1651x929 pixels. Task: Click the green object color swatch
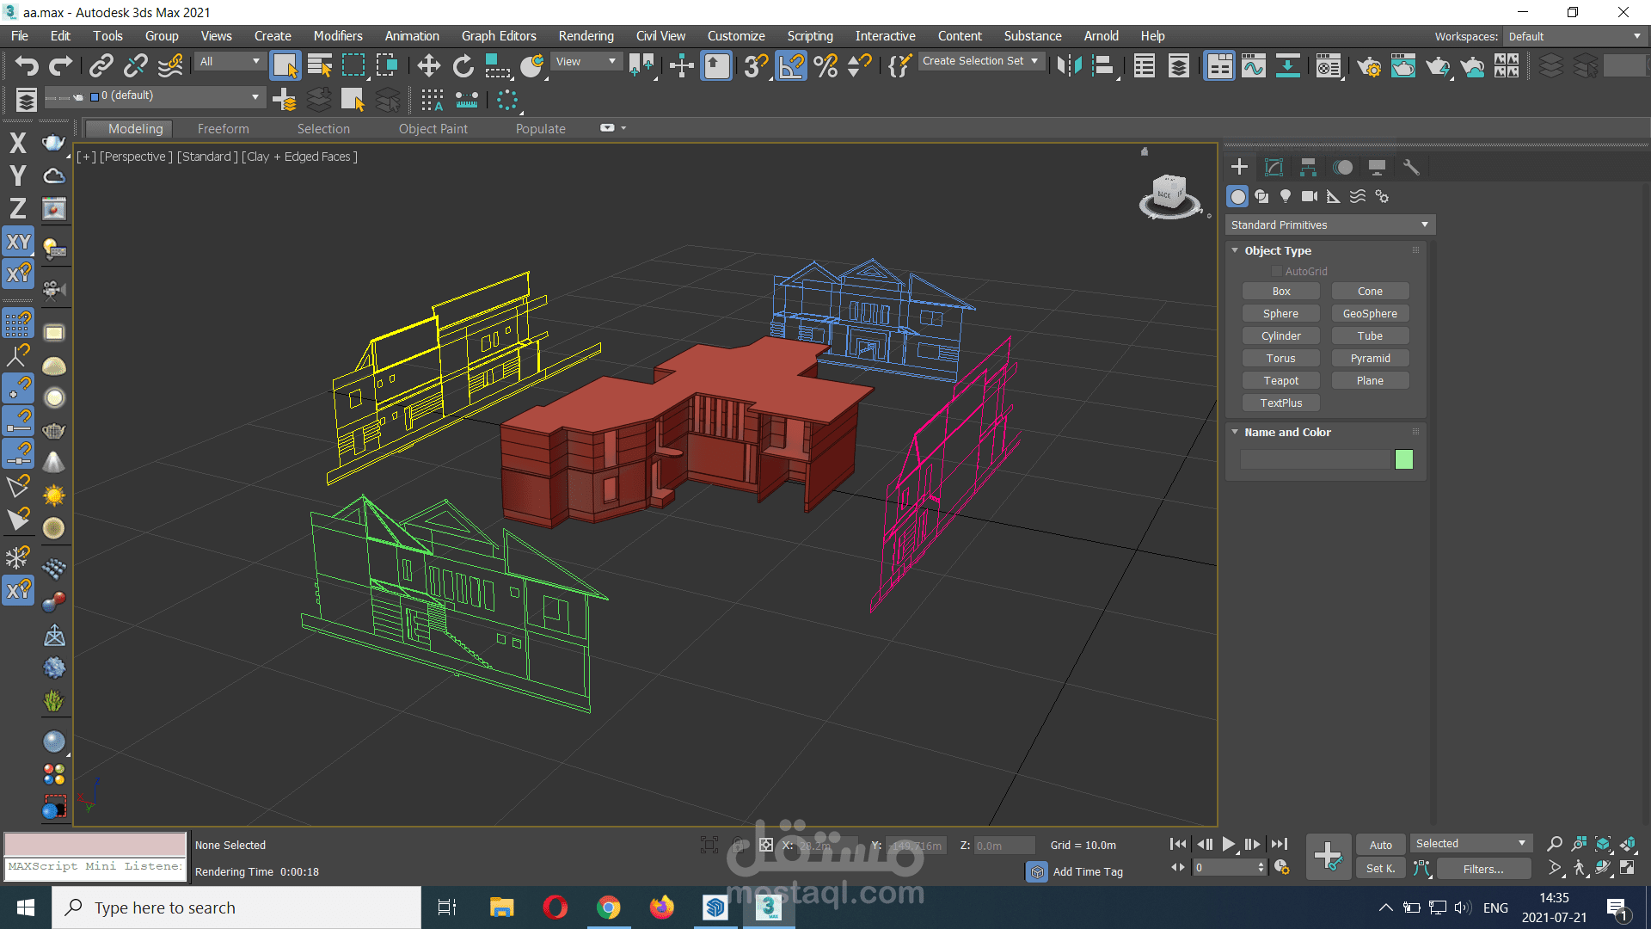pyautogui.click(x=1403, y=459)
